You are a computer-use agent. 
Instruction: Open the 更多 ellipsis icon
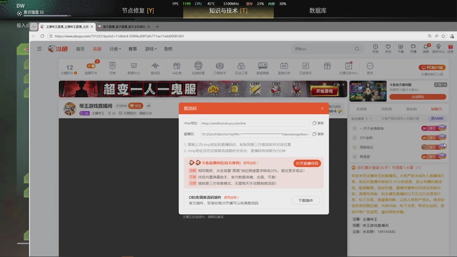click(x=370, y=66)
